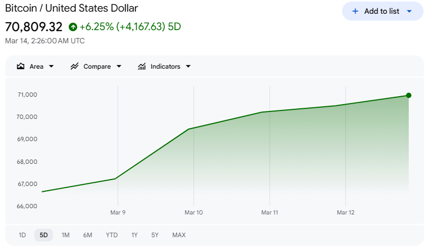The image size is (432, 252).
Task: Click the Indicators chart icon
Action: tap(142, 67)
